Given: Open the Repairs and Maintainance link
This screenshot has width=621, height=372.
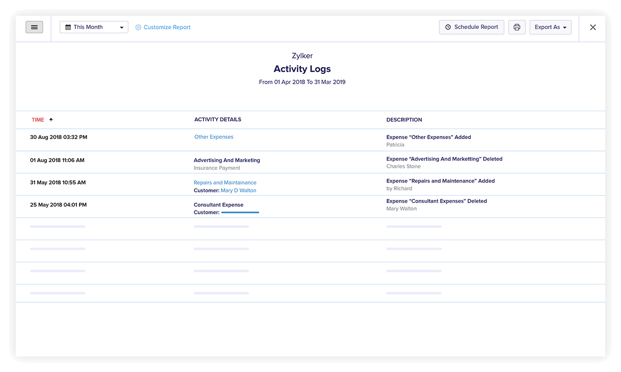Looking at the screenshot, I should click(225, 182).
